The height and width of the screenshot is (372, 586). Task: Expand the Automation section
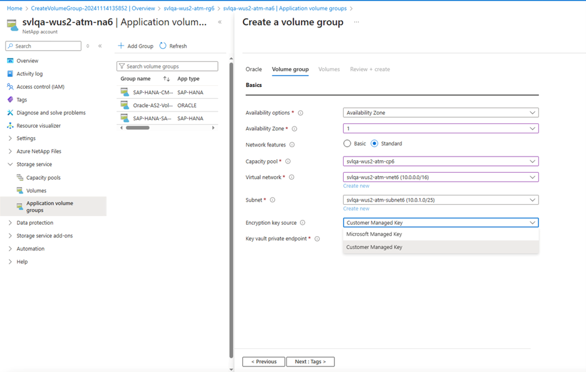10,249
